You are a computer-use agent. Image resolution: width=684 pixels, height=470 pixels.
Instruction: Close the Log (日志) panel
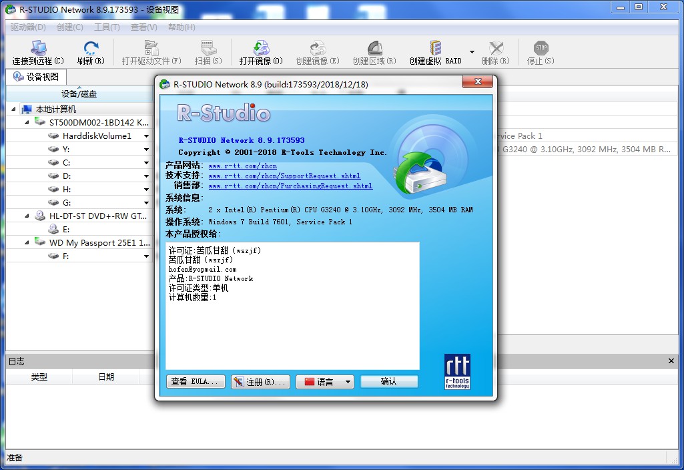click(671, 361)
